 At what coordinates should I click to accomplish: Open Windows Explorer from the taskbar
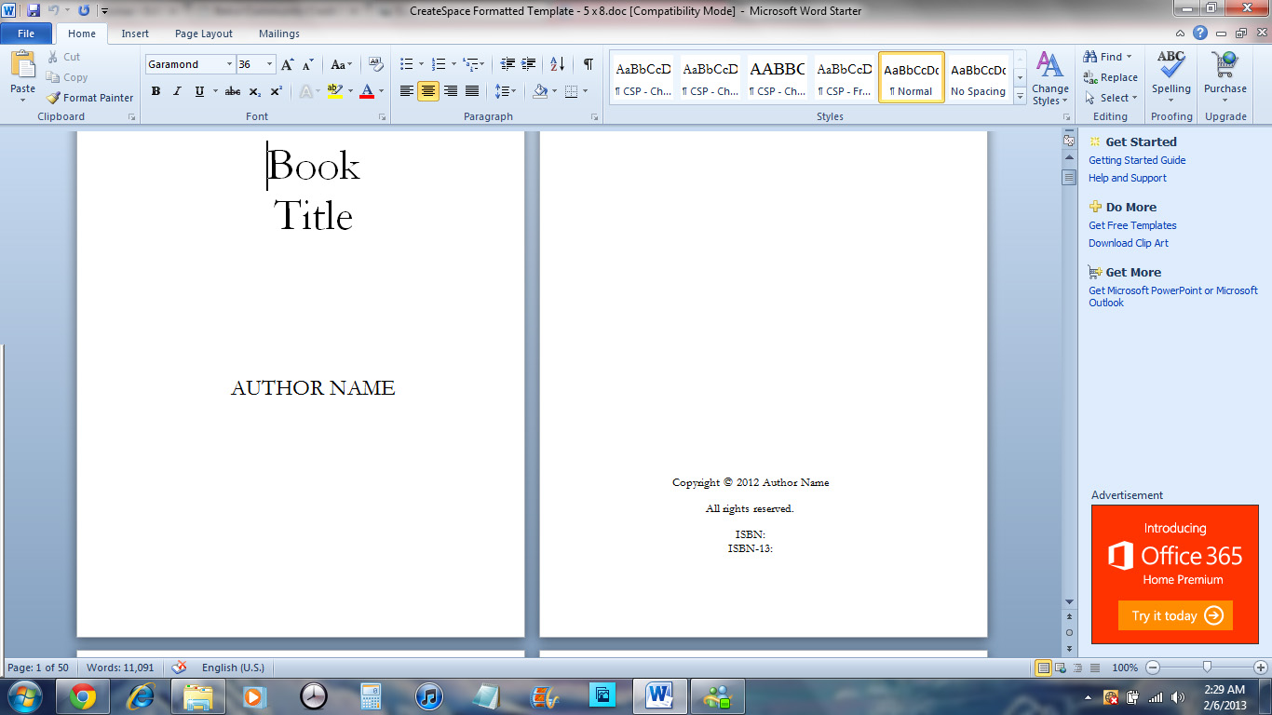[x=198, y=695]
